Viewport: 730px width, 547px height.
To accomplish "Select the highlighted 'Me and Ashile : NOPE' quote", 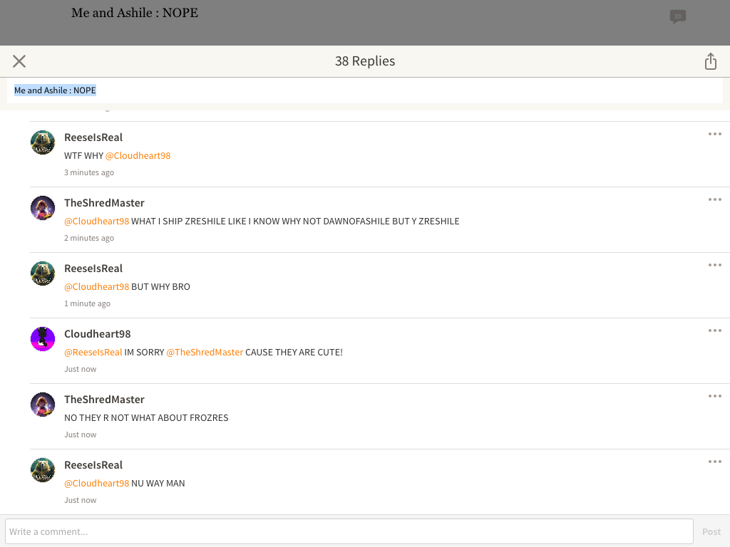I will pyautogui.click(x=55, y=90).
